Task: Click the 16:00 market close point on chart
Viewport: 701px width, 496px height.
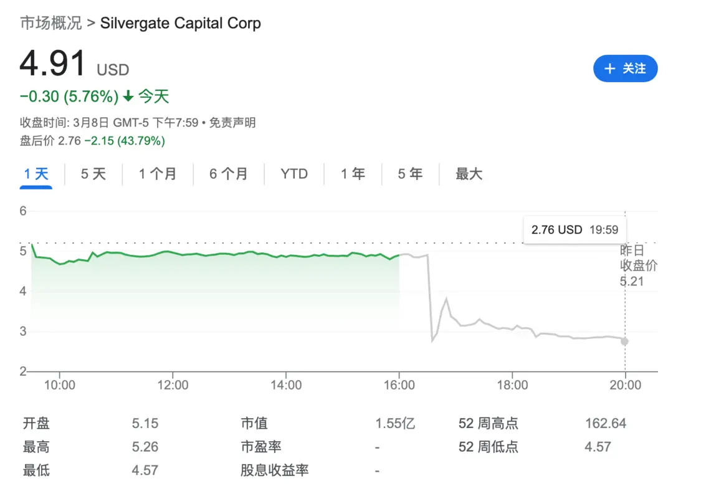Action: click(x=399, y=255)
